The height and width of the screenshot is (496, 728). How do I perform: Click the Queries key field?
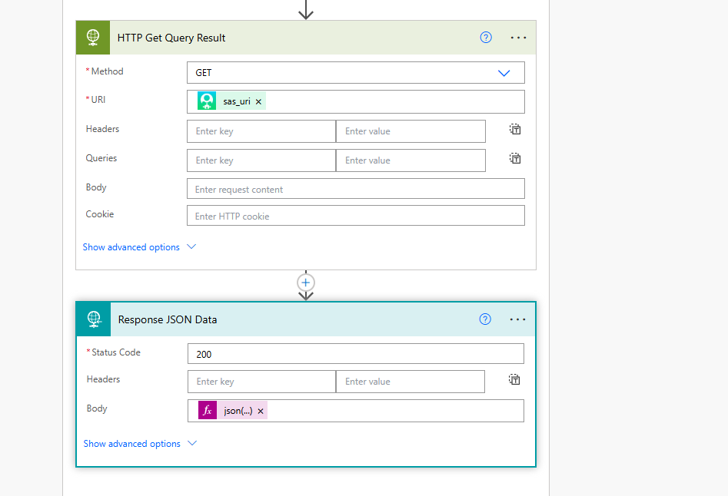(261, 160)
